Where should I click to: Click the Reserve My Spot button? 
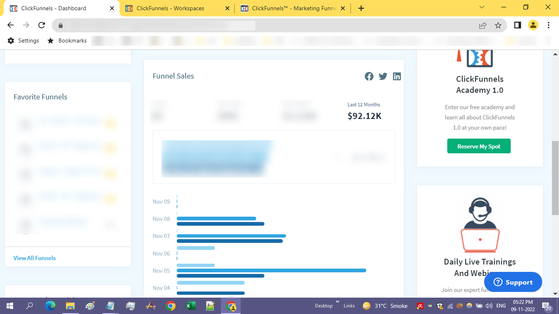479,146
